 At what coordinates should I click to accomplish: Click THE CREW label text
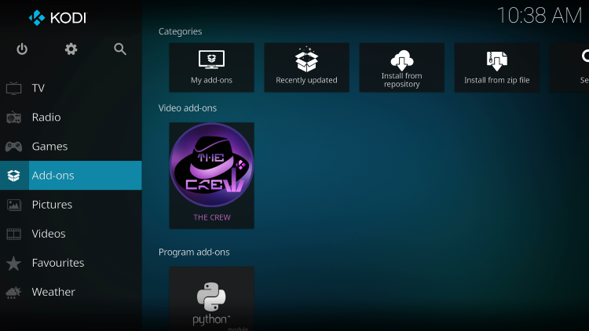point(212,218)
